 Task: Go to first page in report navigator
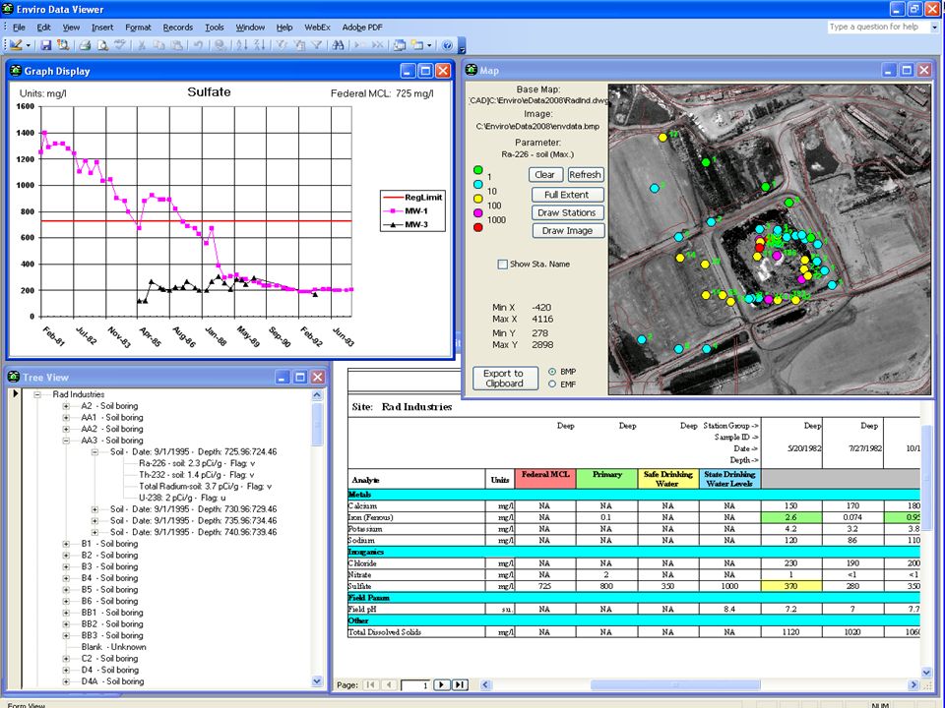coord(371,684)
